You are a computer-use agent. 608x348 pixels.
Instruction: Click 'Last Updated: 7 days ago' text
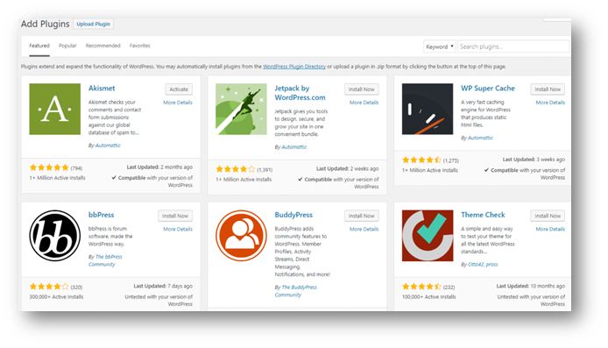(x=163, y=286)
